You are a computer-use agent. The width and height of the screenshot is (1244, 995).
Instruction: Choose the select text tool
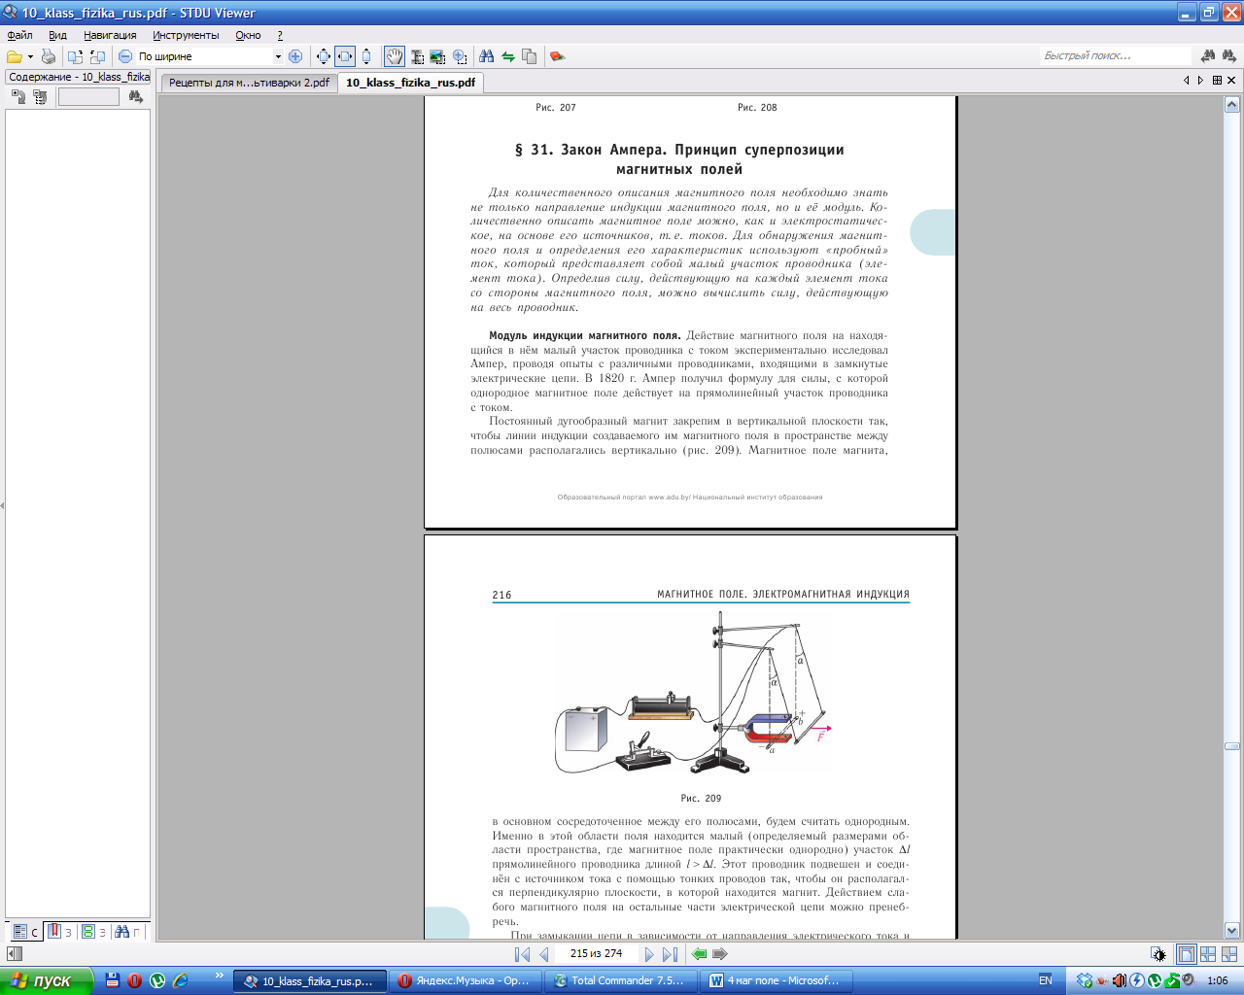(x=417, y=56)
